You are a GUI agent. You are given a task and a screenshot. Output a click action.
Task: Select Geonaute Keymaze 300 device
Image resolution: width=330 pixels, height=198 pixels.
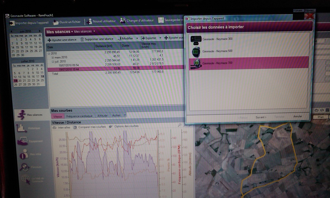click(249, 39)
